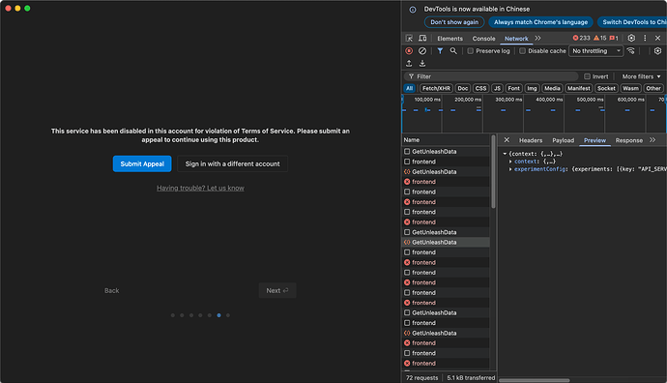Open the Headers tab
Image resolution: width=667 pixels, height=383 pixels.
pyautogui.click(x=531, y=140)
